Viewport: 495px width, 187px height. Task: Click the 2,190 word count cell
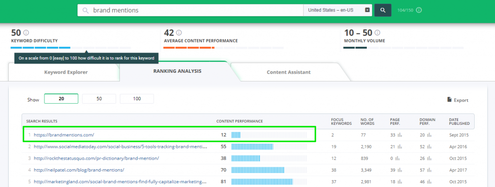point(366,147)
